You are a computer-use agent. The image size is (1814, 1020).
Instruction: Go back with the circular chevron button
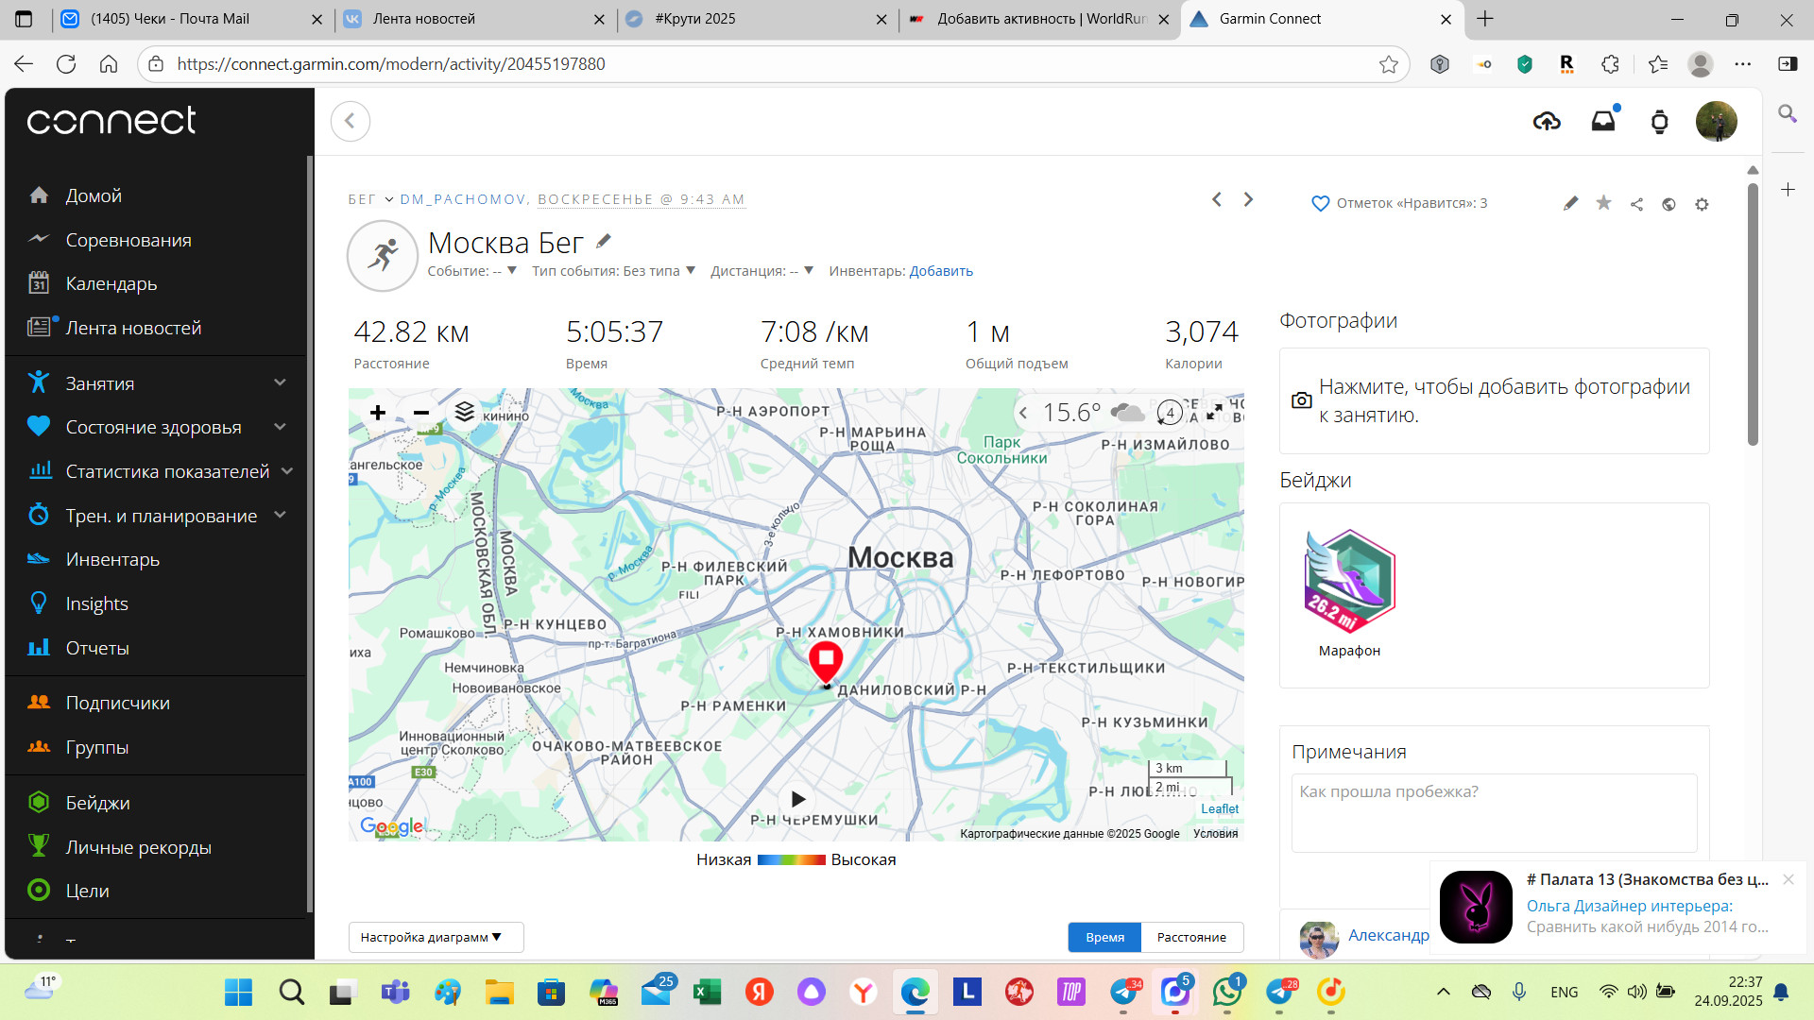click(x=351, y=121)
